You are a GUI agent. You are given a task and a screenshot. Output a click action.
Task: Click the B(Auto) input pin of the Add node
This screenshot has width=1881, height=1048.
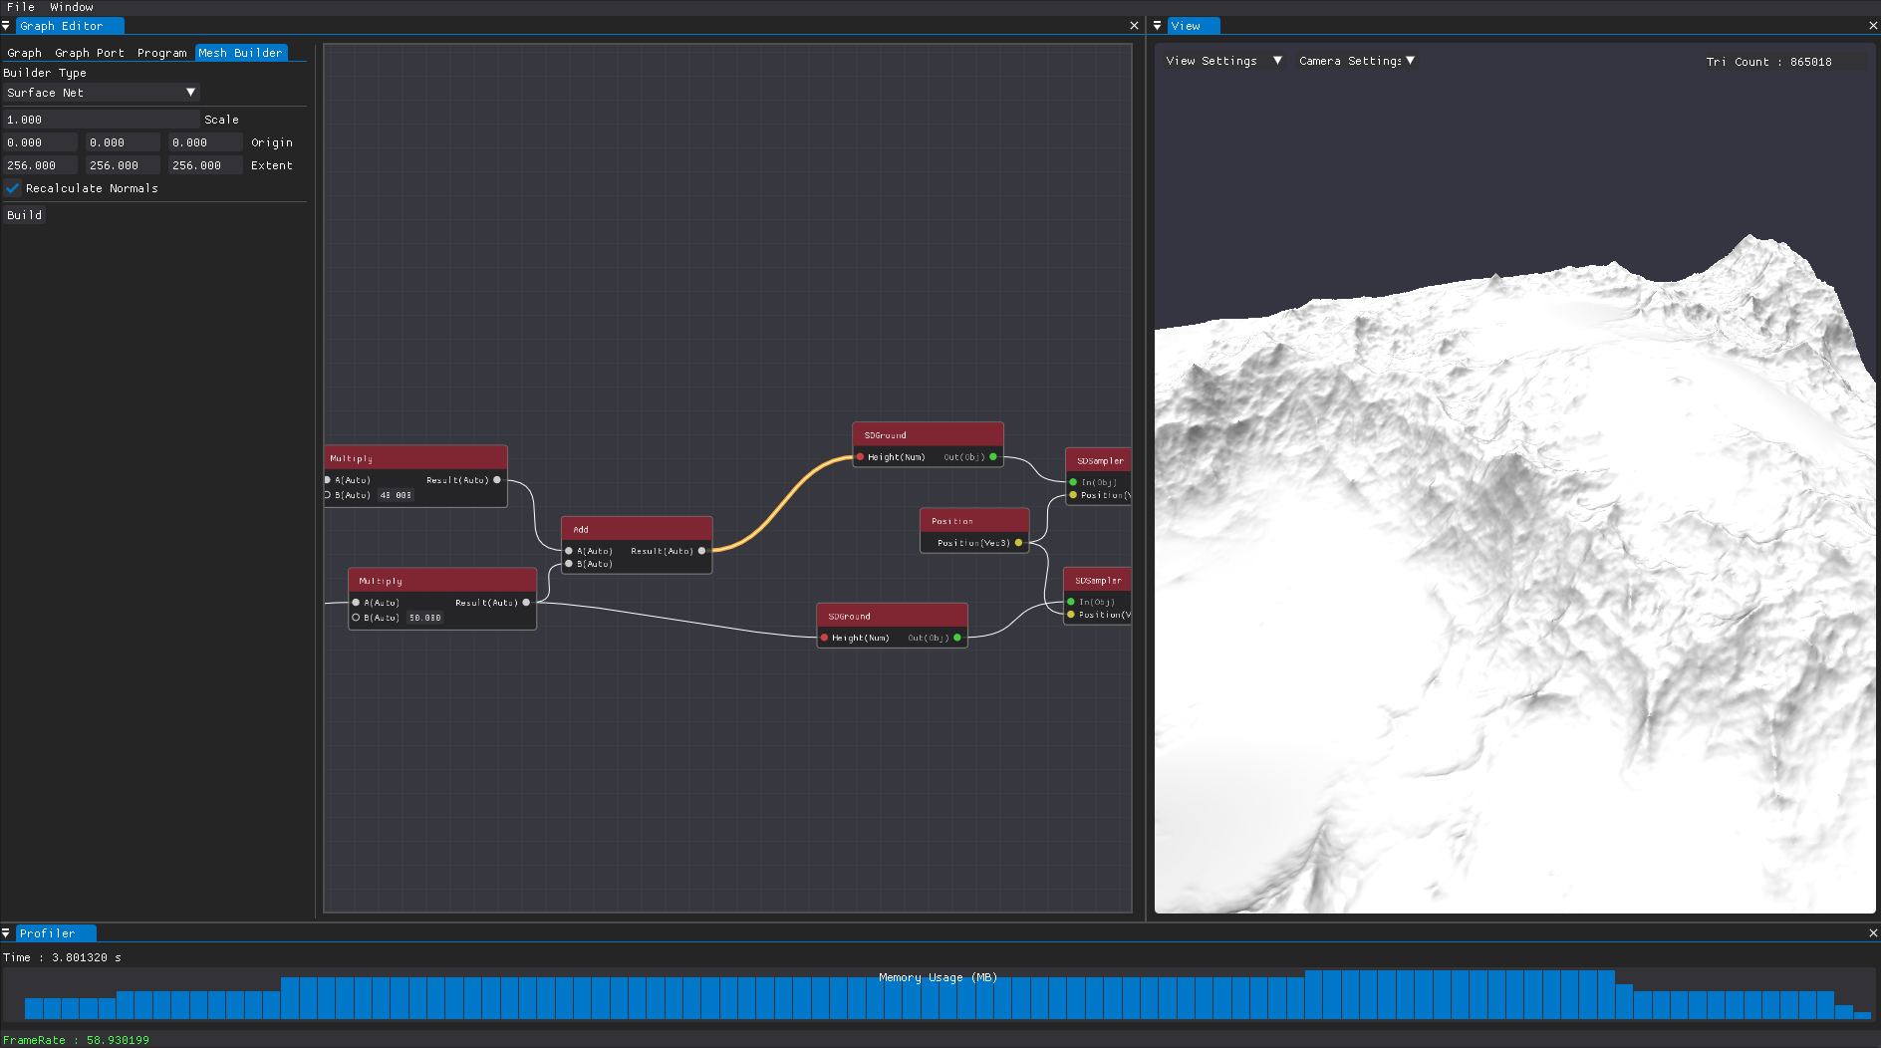pyautogui.click(x=569, y=564)
